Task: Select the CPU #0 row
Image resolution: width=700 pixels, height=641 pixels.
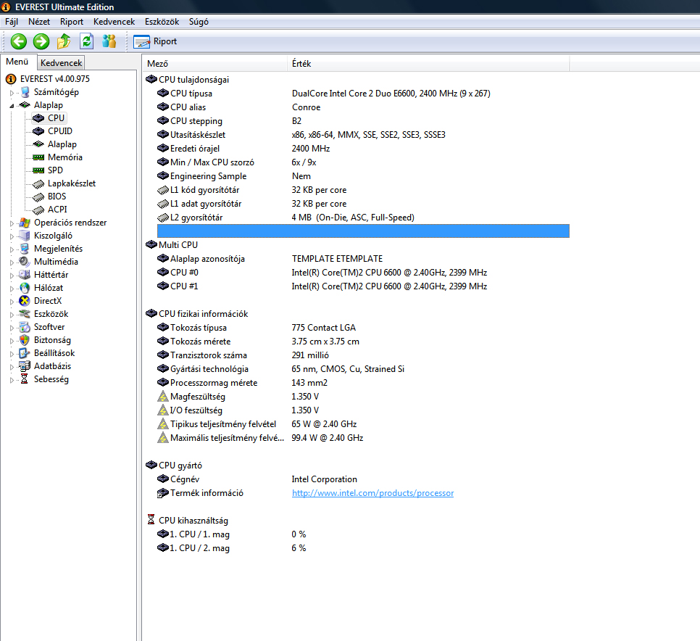Action: tap(363, 273)
